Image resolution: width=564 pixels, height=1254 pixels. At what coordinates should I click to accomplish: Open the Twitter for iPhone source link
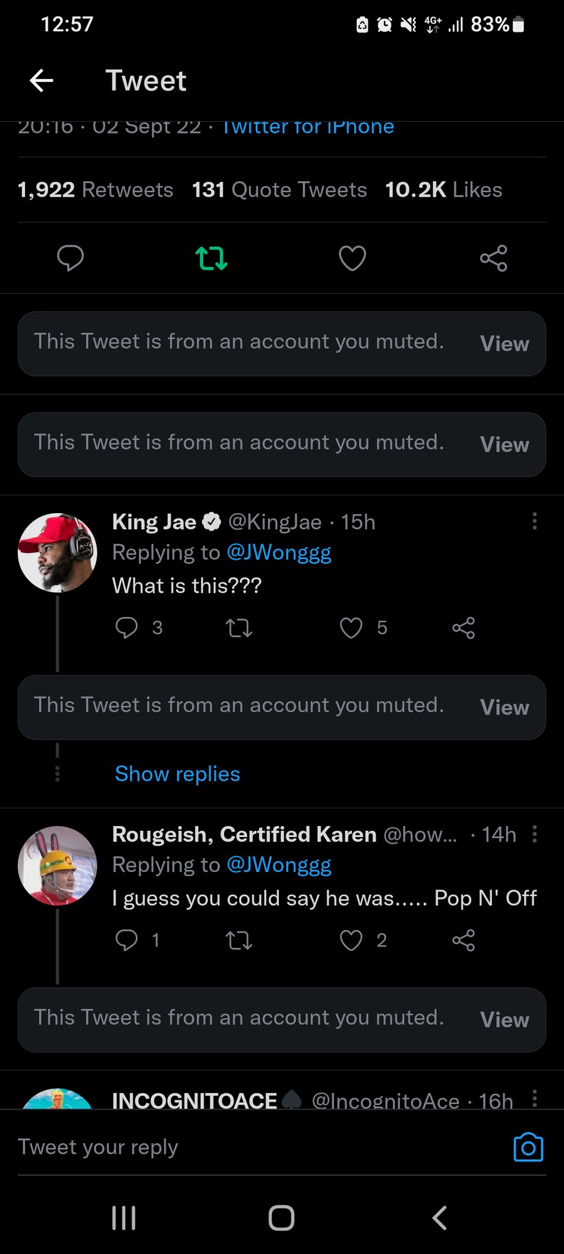(x=307, y=127)
